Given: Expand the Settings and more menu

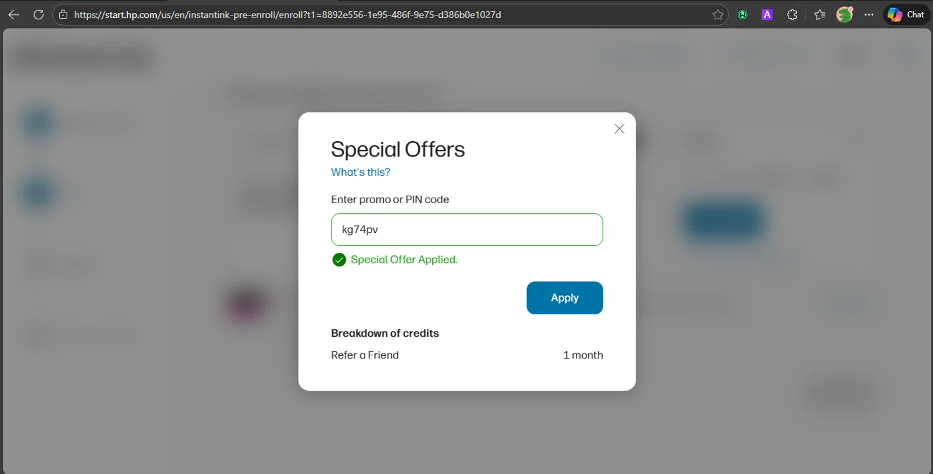Looking at the screenshot, I should (x=869, y=15).
